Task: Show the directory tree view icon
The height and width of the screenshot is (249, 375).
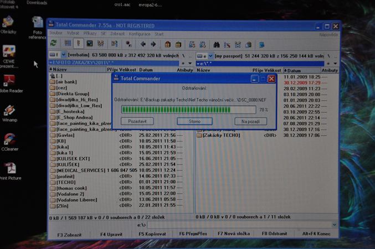Action: coord(101,44)
